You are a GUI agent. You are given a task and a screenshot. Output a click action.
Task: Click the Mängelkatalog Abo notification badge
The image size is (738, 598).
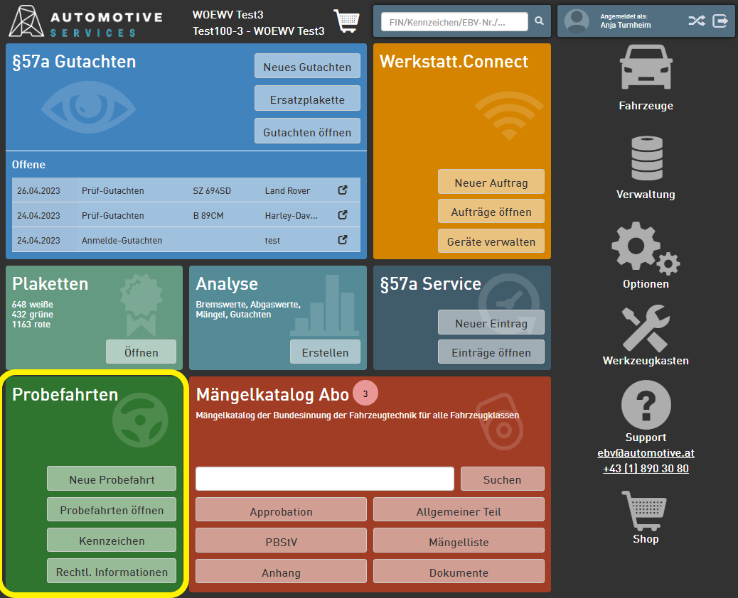(x=365, y=393)
